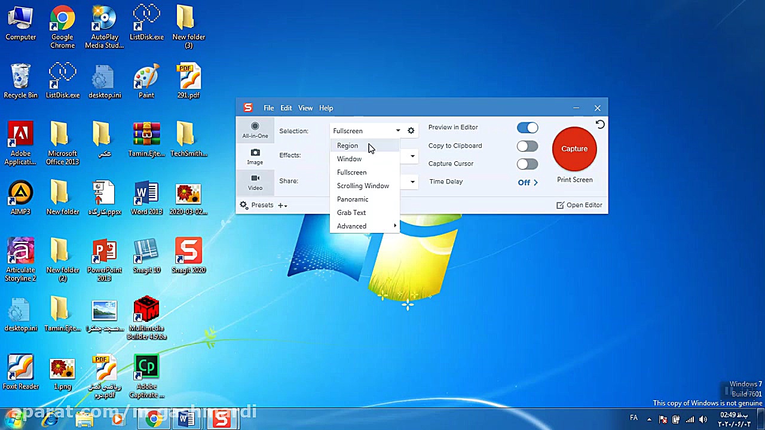Open the Share dropdown
Screen dimensions: 765x430
click(x=412, y=181)
